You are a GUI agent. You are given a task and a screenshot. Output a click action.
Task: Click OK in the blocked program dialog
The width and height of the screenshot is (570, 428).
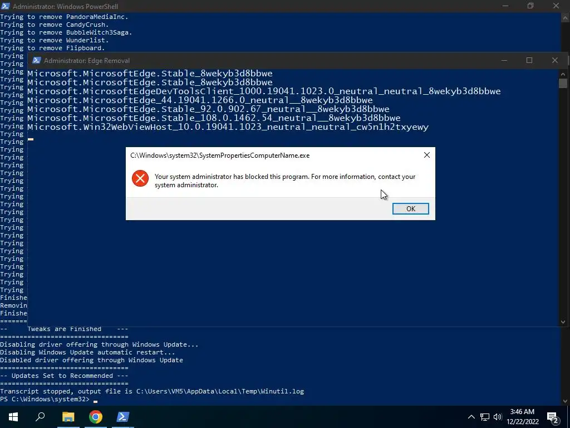click(x=410, y=208)
